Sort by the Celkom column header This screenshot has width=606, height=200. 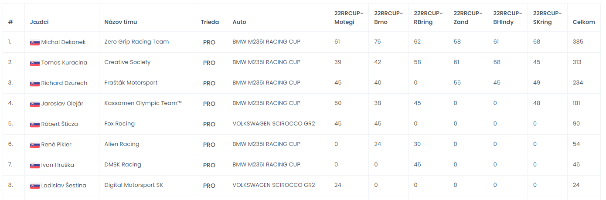(584, 22)
